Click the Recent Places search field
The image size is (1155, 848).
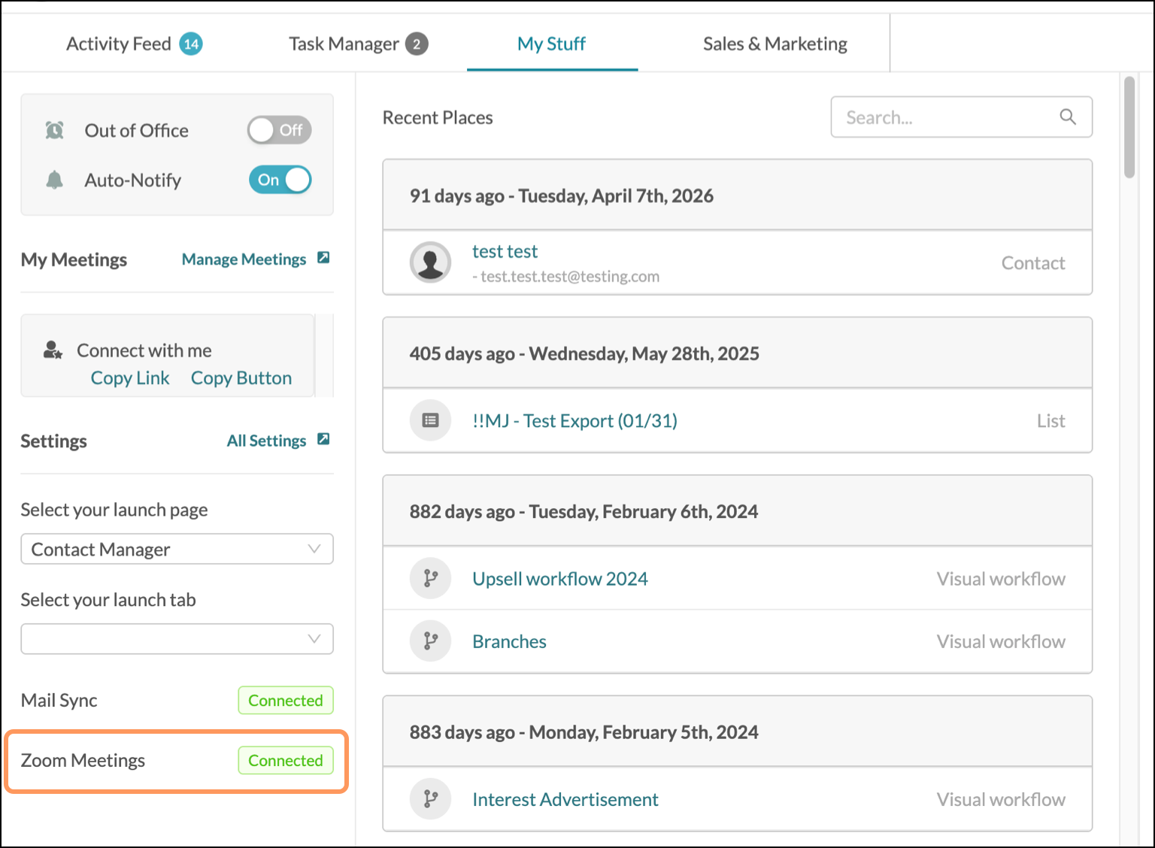click(961, 117)
